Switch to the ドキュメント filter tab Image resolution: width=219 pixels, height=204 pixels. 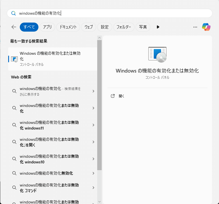(x=68, y=27)
